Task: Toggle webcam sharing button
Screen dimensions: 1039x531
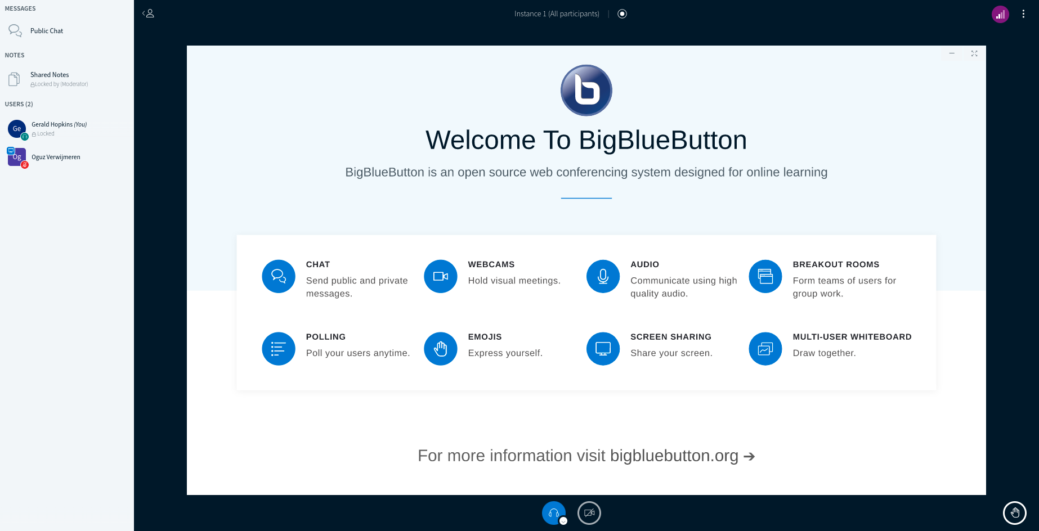Action: [x=589, y=513]
